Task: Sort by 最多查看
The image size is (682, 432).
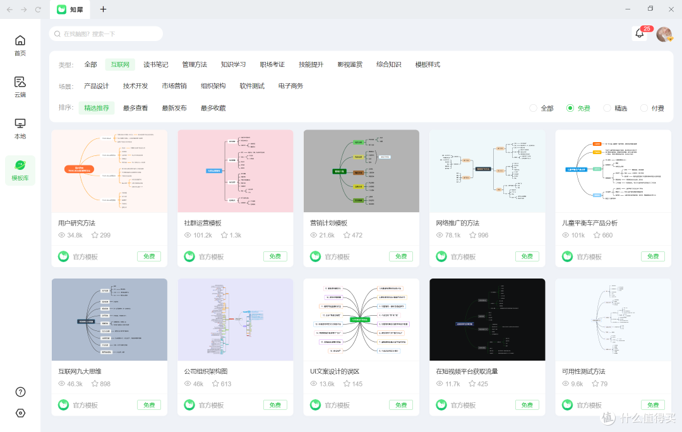Action: point(135,108)
